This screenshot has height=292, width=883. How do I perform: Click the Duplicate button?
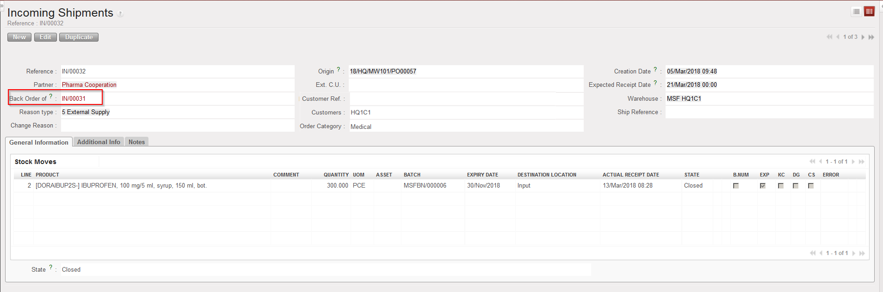79,37
